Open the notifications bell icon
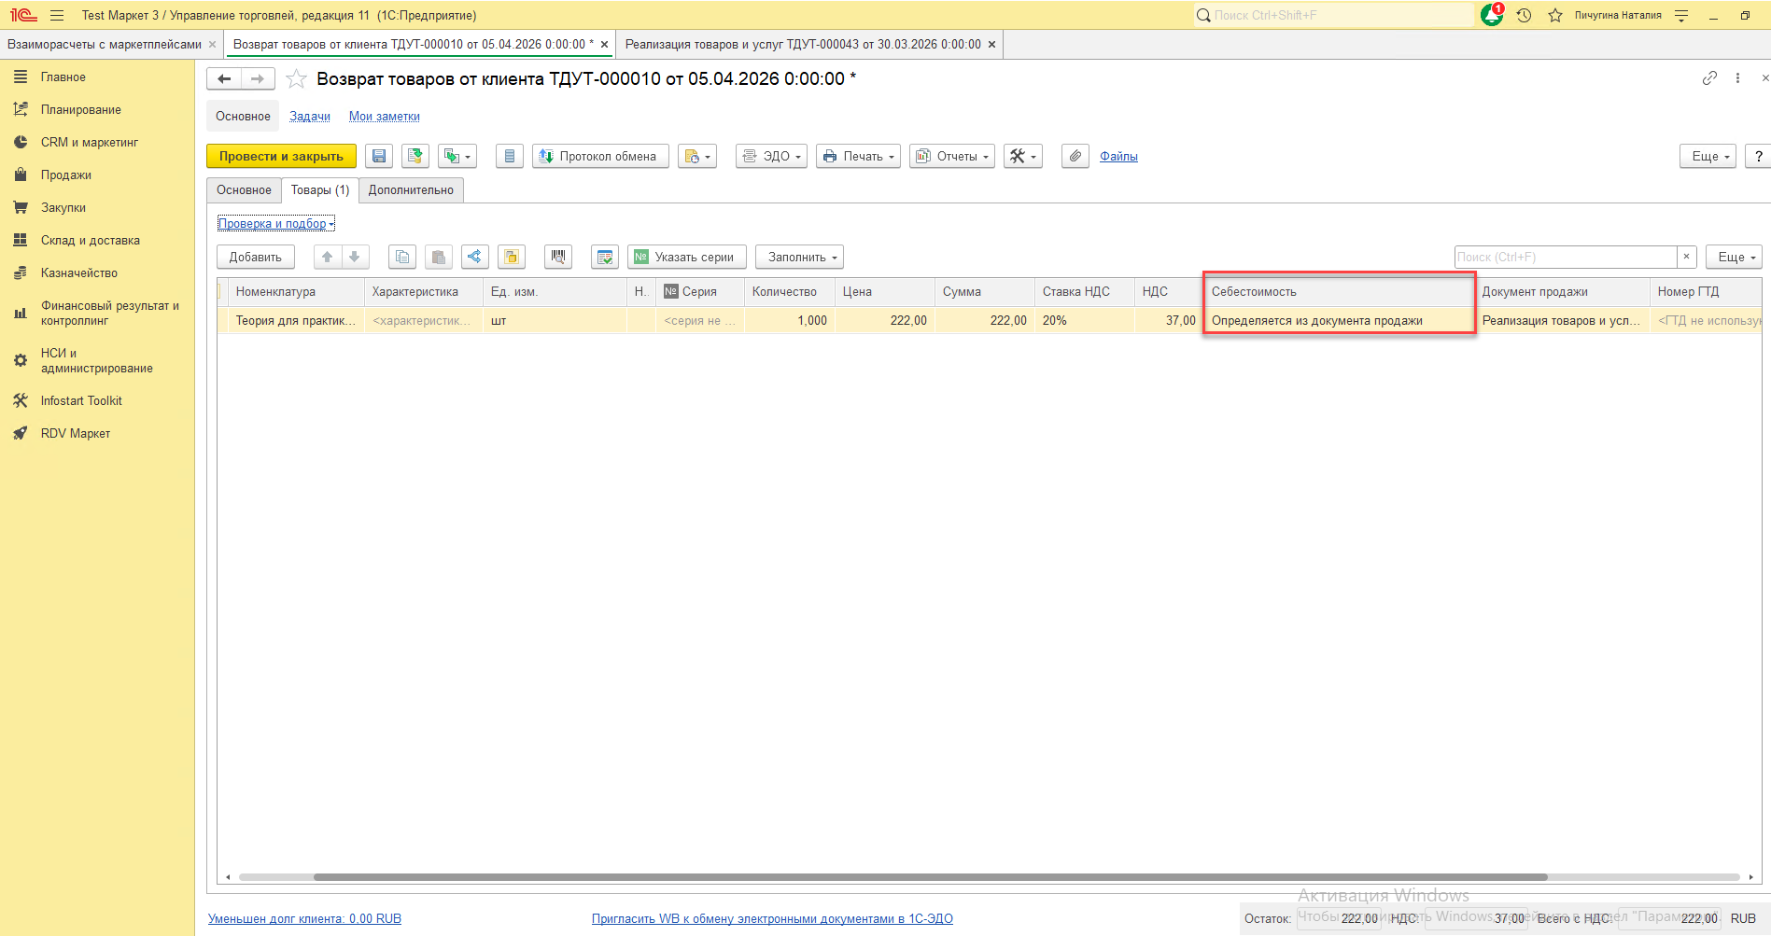The width and height of the screenshot is (1771, 936). tap(1491, 15)
